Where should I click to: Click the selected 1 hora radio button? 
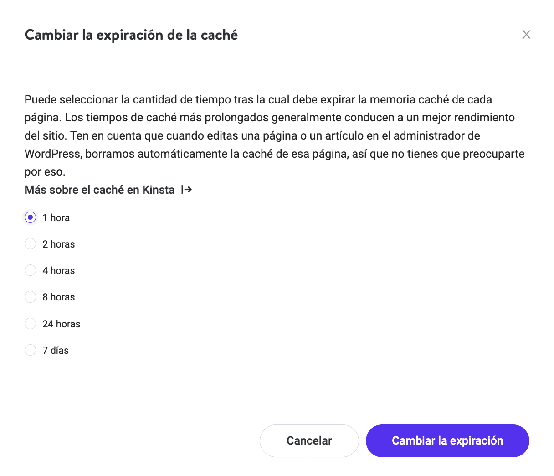tap(30, 217)
